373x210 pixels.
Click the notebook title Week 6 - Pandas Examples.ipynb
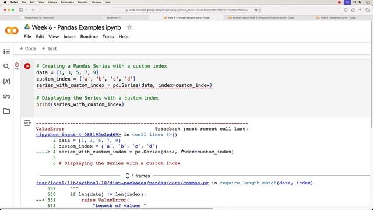pyautogui.click(x=76, y=27)
